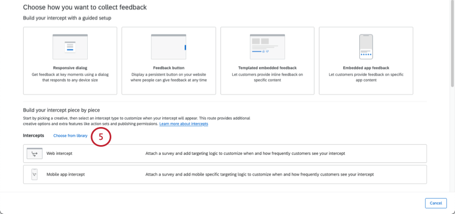
Task: Click the Mobile app intercept phone icon
Action: click(35, 175)
